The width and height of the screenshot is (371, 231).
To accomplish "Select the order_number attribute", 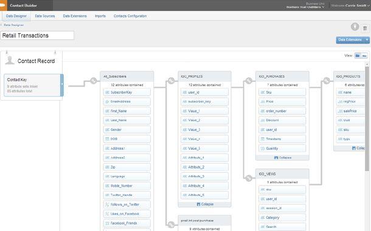I will [282, 111].
